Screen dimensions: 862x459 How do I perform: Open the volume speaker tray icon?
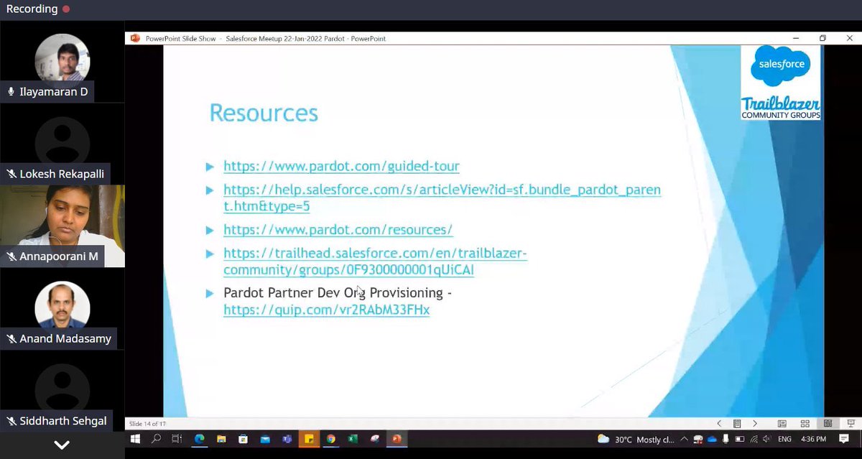point(766,439)
